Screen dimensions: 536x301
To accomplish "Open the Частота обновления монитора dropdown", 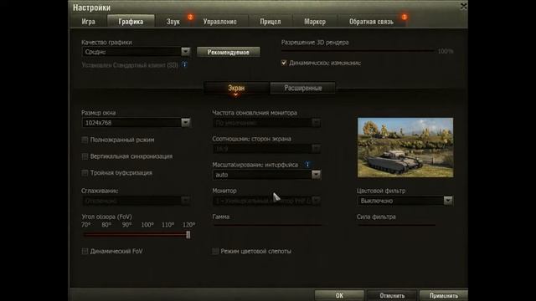I will tap(266, 123).
